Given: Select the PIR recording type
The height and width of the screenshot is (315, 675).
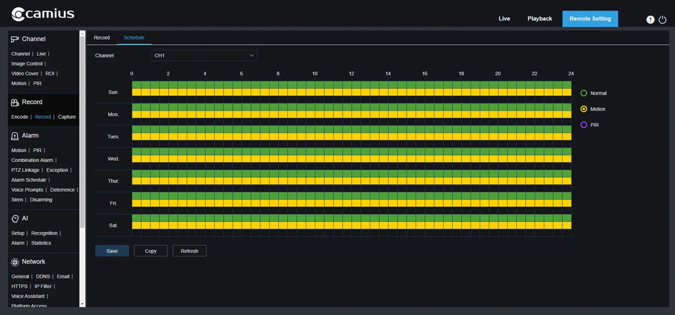Looking at the screenshot, I should click(583, 125).
